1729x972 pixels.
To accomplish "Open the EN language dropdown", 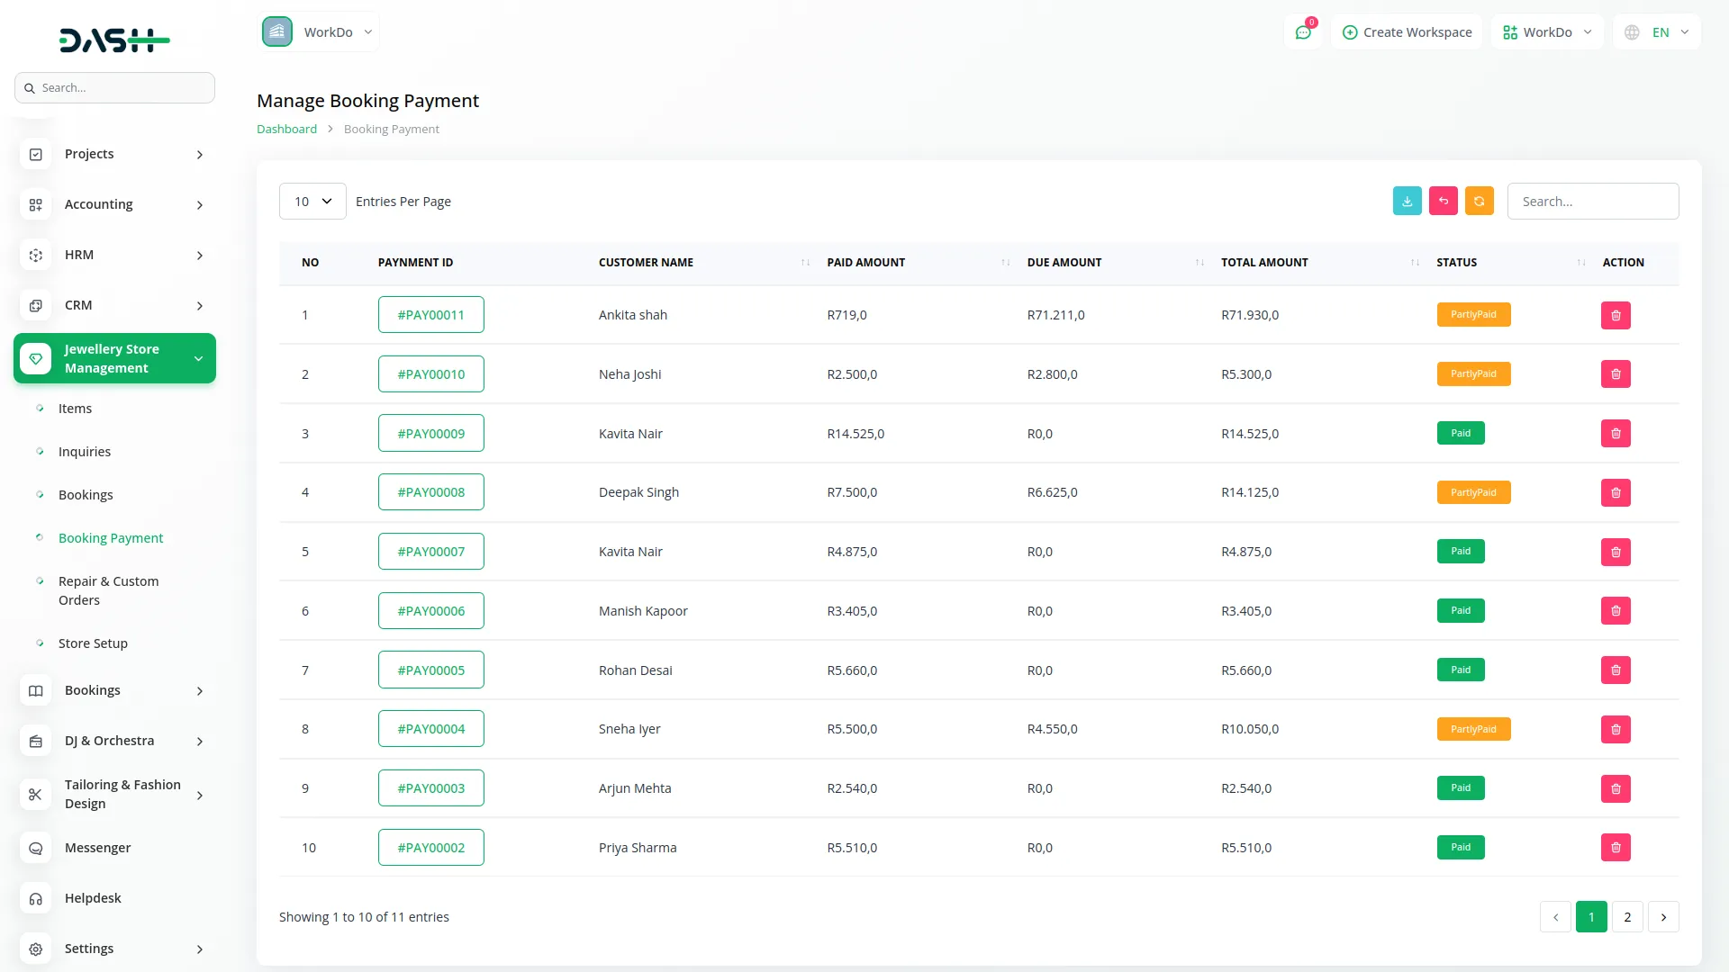I will (1658, 32).
